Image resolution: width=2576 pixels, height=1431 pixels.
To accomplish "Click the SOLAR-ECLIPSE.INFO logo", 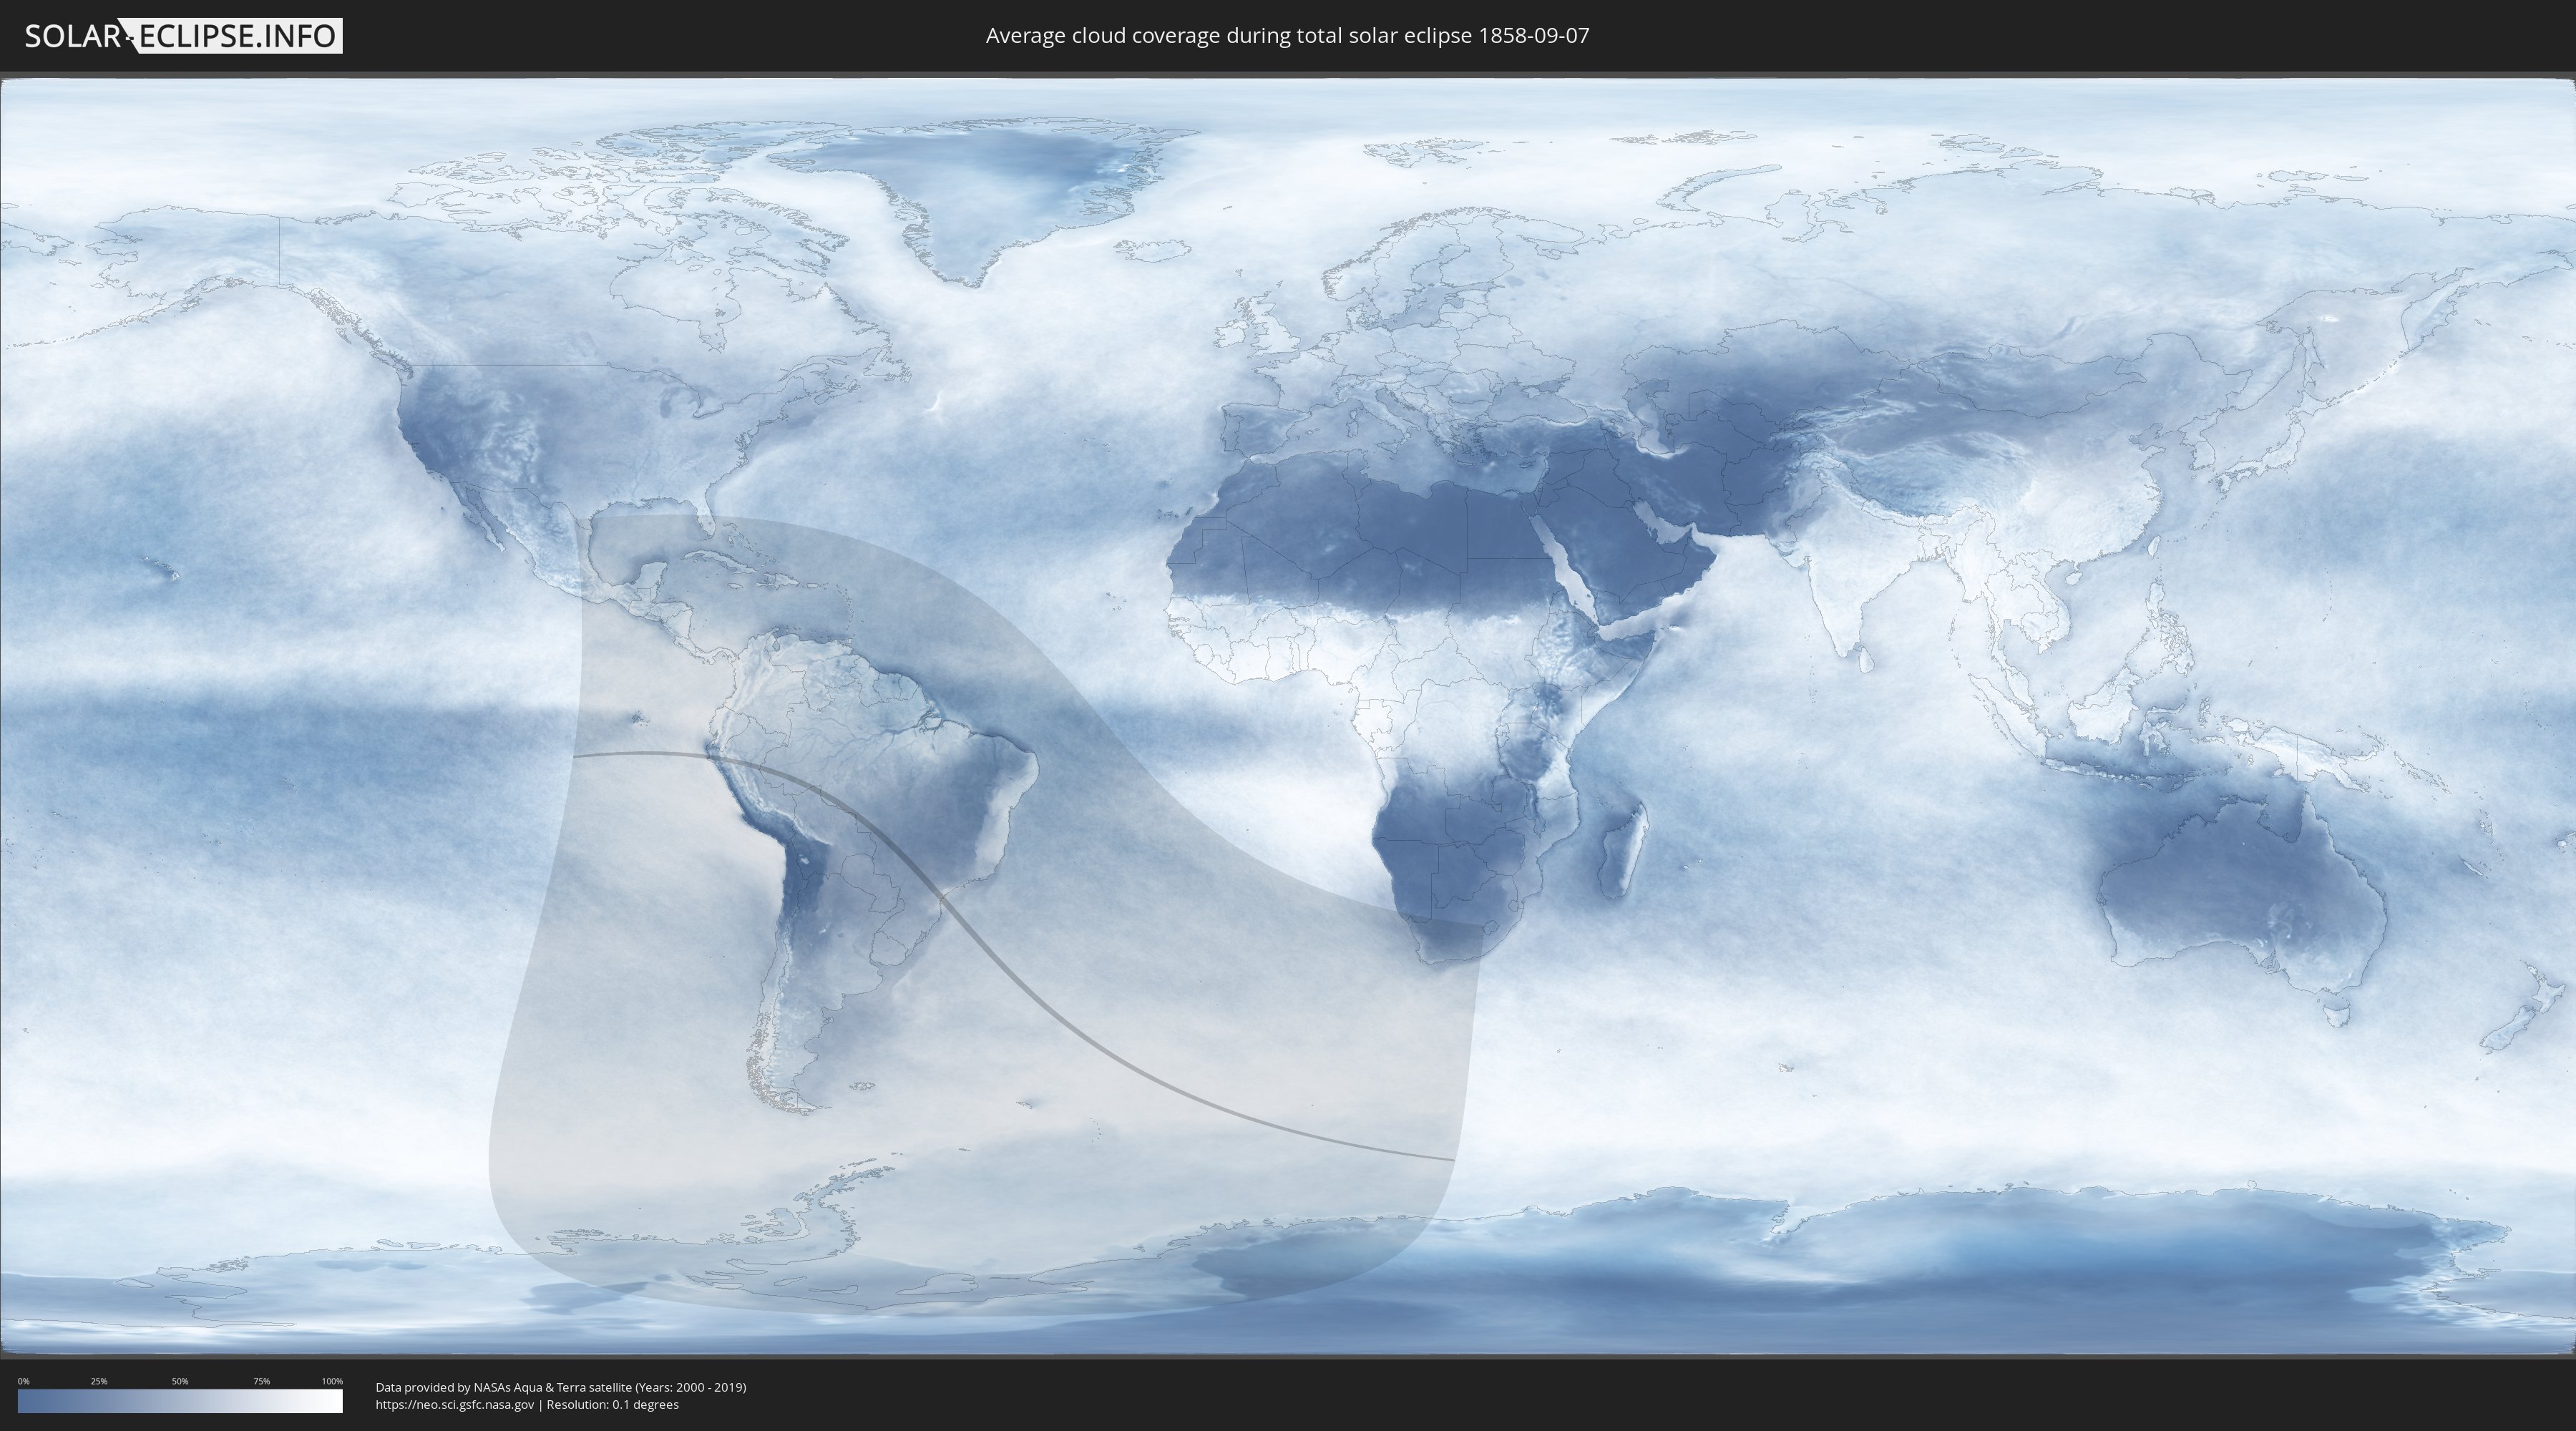I will pos(183,36).
